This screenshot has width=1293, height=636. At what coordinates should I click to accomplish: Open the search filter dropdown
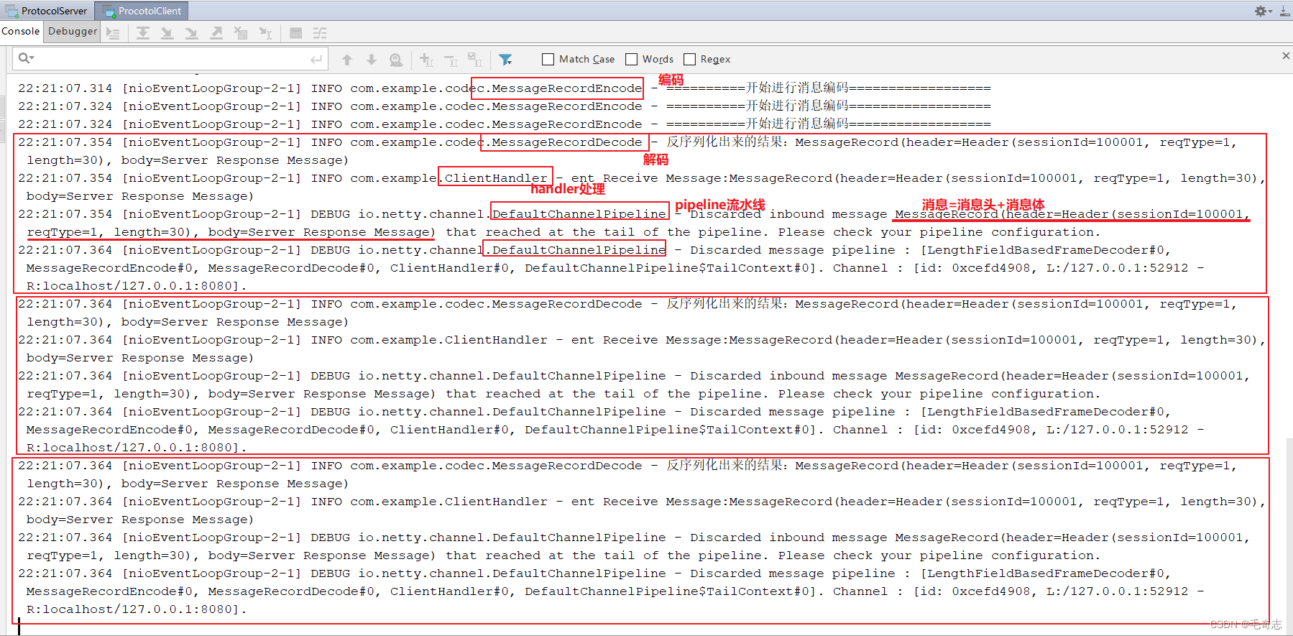[x=506, y=60]
